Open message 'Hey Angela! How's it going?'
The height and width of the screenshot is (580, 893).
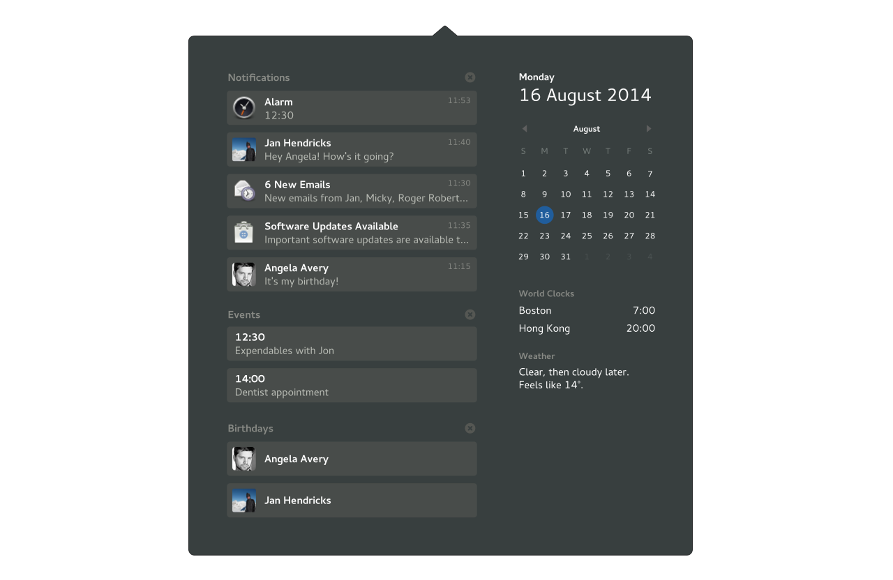pos(352,149)
